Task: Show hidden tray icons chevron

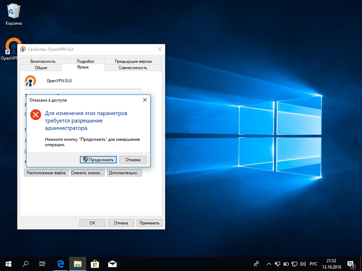Action: pyautogui.click(x=269, y=264)
